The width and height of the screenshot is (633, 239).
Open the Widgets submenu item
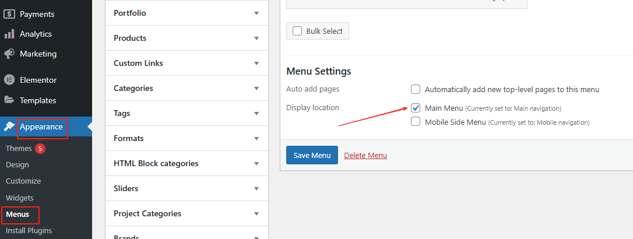point(19,198)
